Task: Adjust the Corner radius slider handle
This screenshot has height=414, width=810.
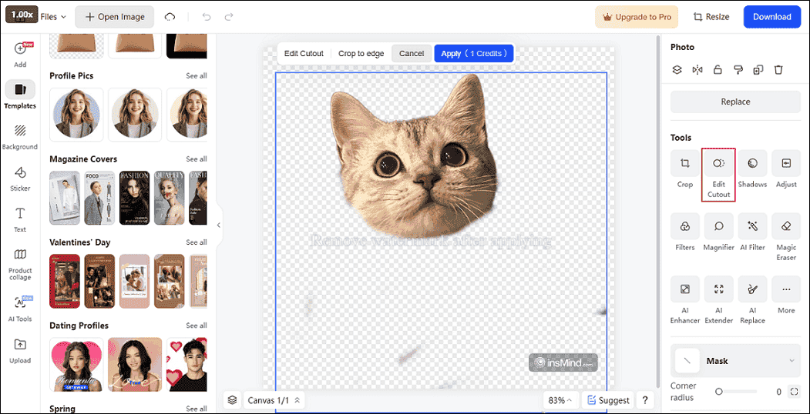Action: coord(718,392)
